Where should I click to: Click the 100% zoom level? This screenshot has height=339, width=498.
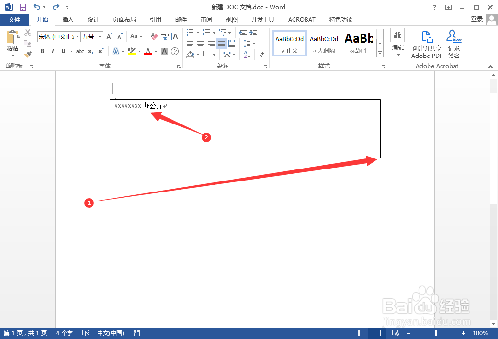[x=480, y=333]
